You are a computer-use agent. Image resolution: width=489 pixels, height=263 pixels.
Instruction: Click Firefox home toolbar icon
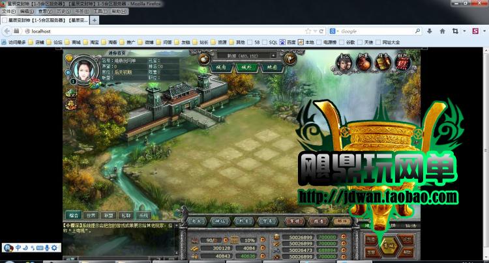[x=442, y=31]
